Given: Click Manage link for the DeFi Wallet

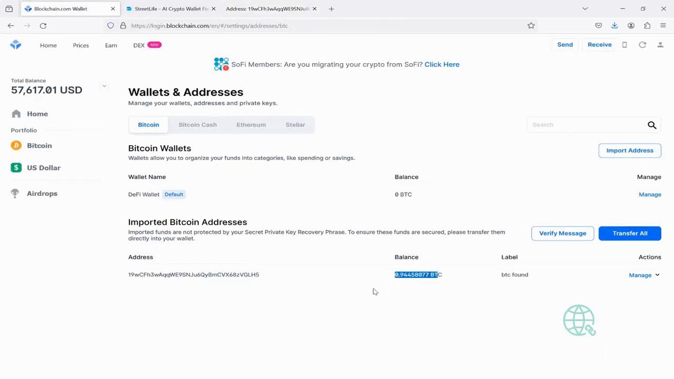Looking at the screenshot, I should click(x=650, y=194).
